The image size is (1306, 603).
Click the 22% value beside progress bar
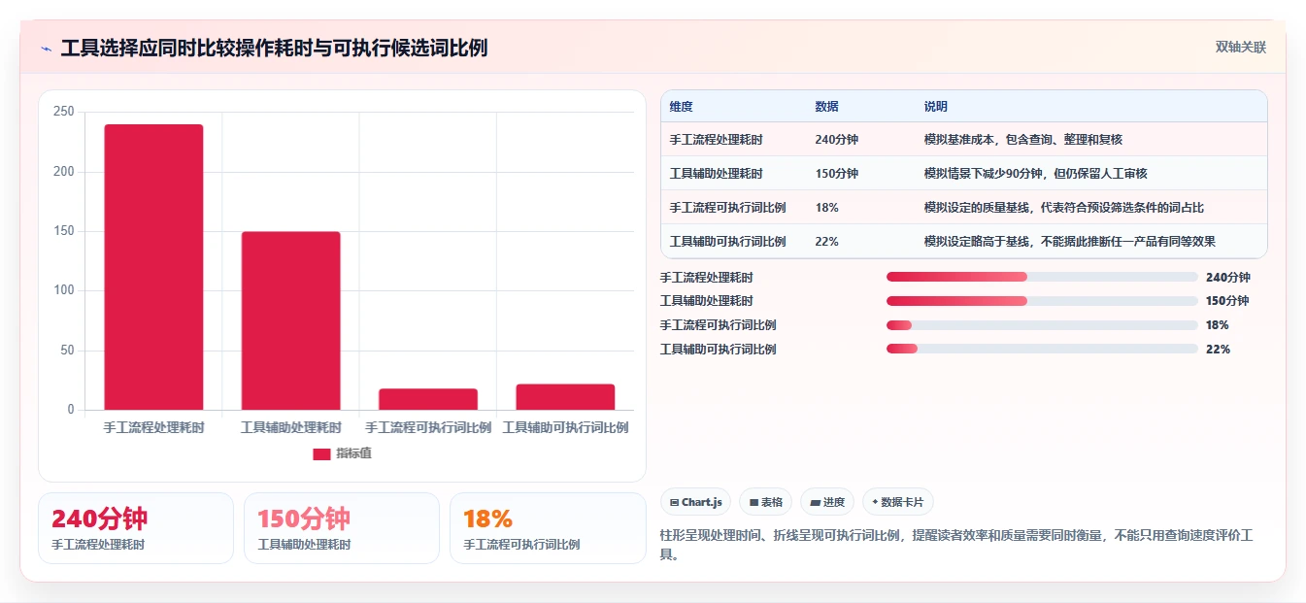pyautogui.click(x=1218, y=350)
